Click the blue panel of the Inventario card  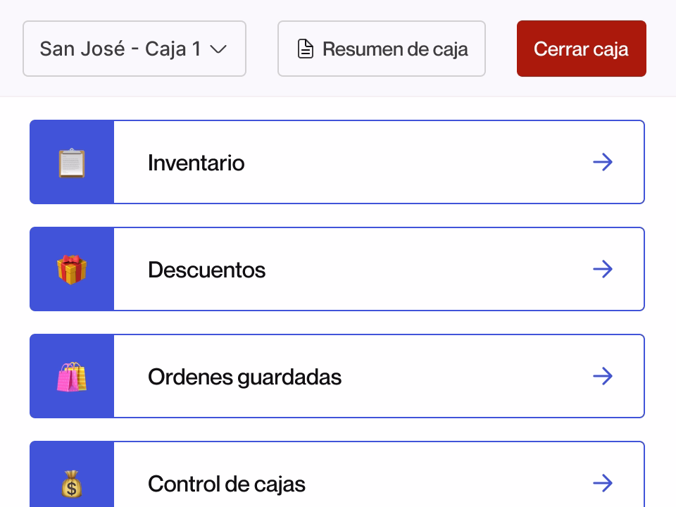point(72,162)
